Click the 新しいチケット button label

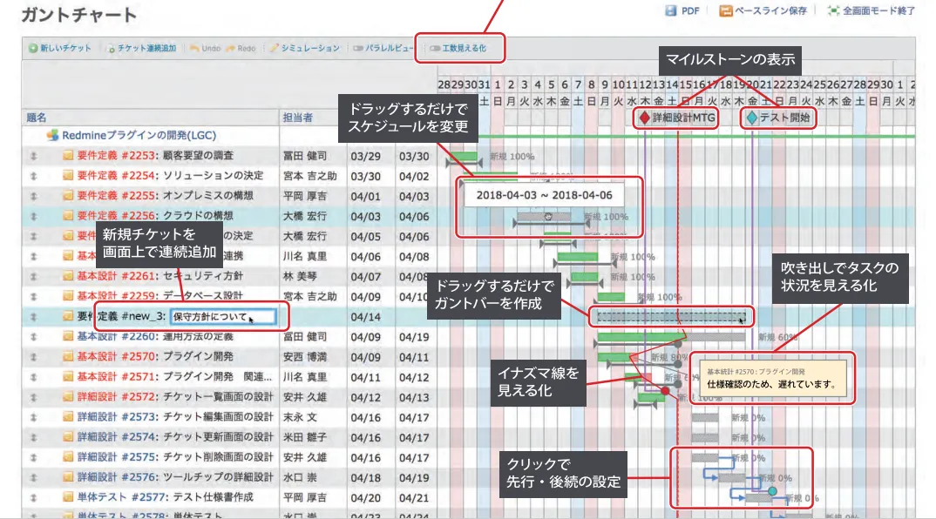(x=65, y=48)
